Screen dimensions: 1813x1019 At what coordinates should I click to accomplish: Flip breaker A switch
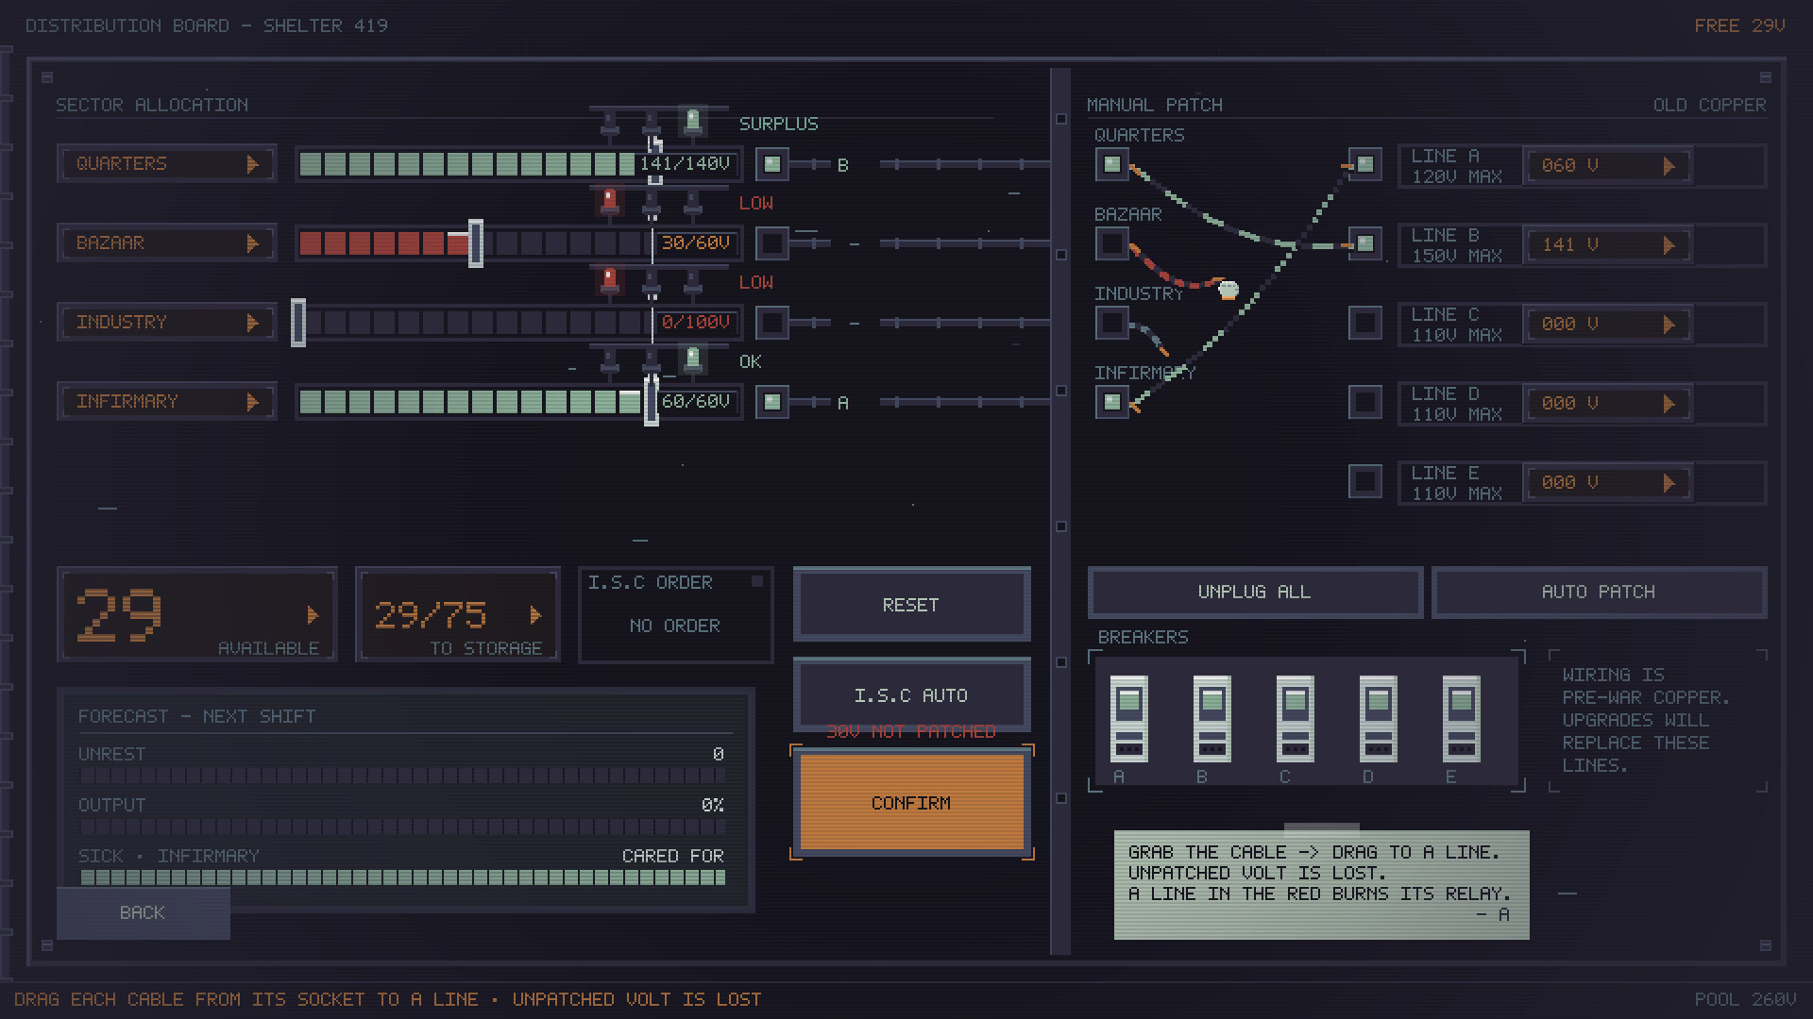[1128, 719]
